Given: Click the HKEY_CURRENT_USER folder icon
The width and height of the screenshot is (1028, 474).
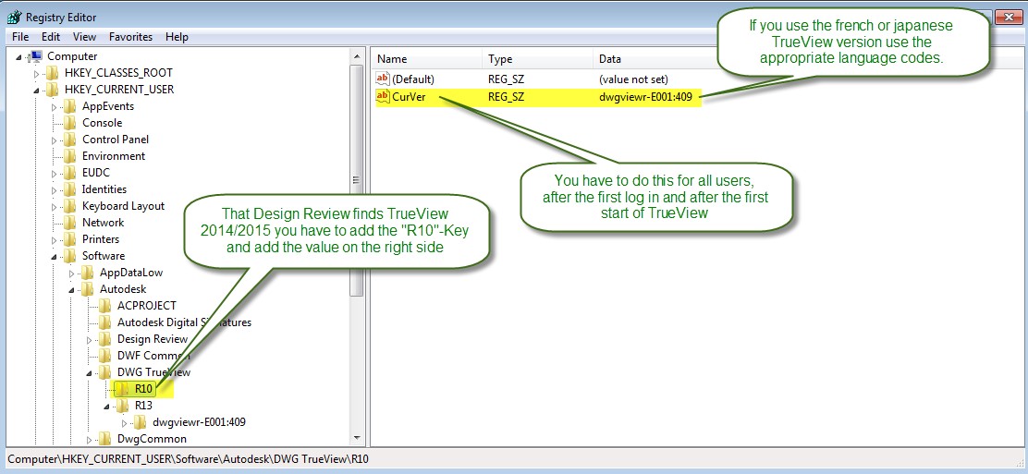Looking at the screenshot, I should coord(53,89).
